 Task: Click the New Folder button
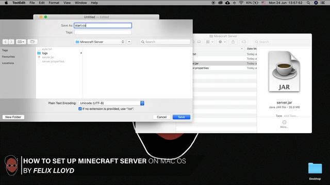(x=13, y=117)
